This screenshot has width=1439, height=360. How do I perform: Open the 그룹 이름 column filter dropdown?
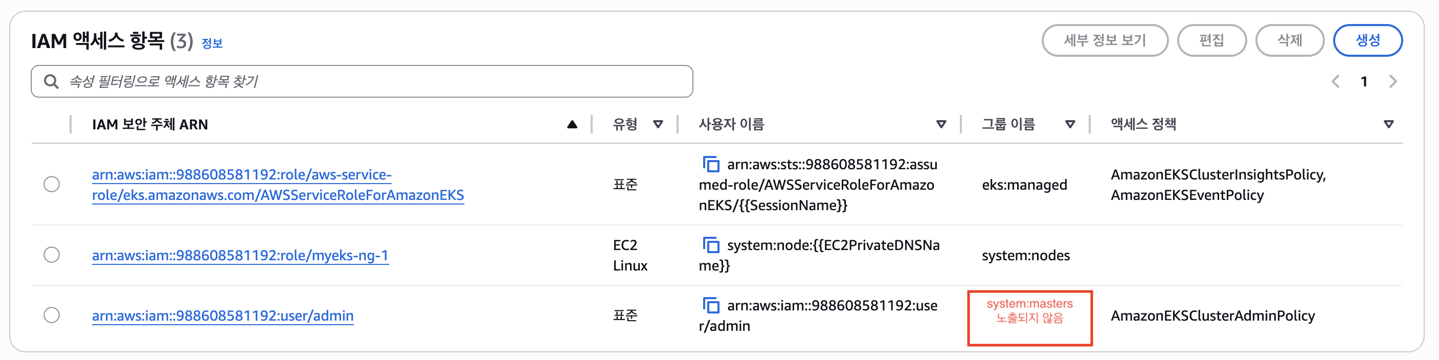(x=1070, y=124)
